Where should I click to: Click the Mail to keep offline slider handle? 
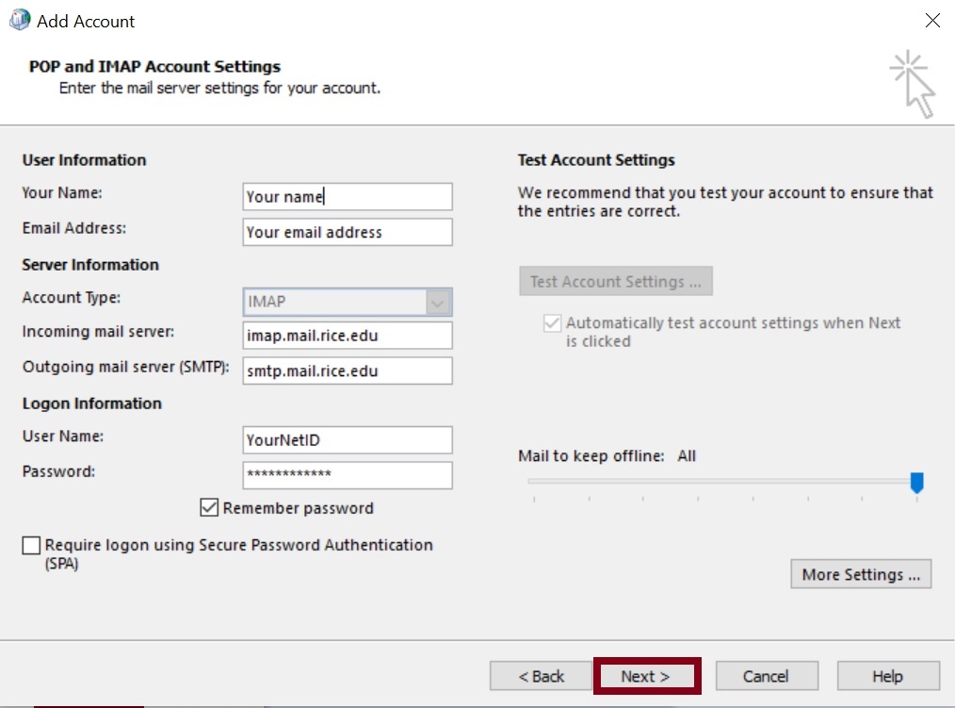tap(916, 483)
